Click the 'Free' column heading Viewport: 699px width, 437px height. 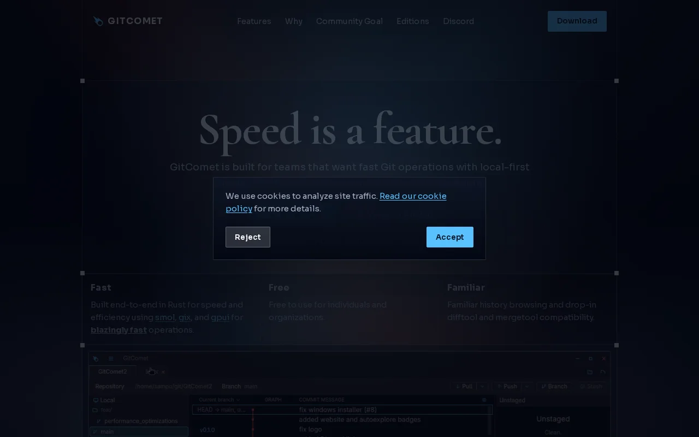pyautogui.click(x=279, y=287)
